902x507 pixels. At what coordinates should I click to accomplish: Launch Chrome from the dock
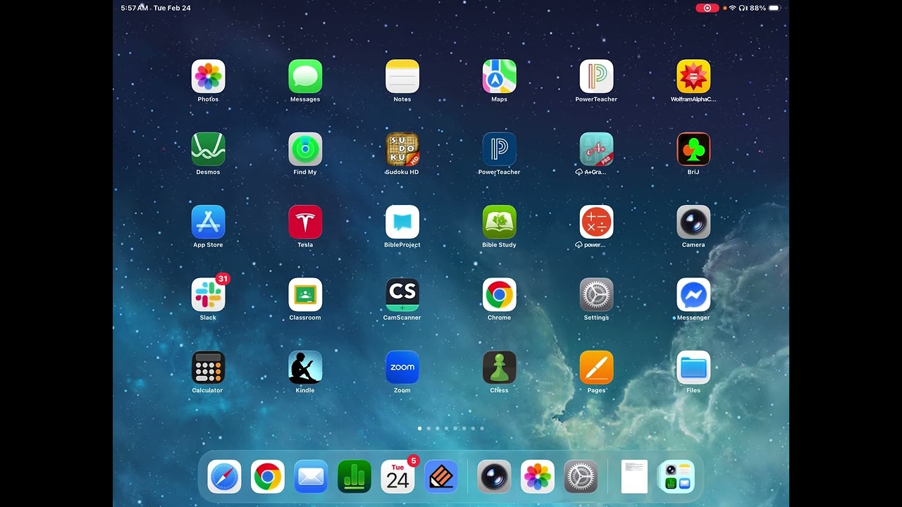click(268, 477)
